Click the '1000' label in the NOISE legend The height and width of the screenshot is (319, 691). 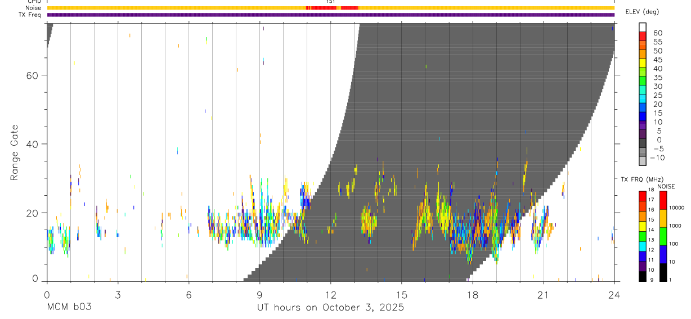(x=676, y=226)
